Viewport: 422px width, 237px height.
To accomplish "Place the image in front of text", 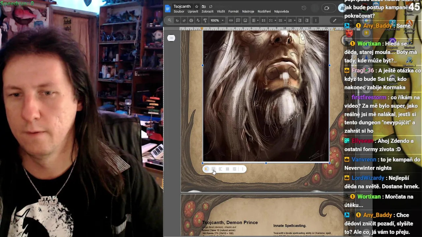I will tap(234, 169).
